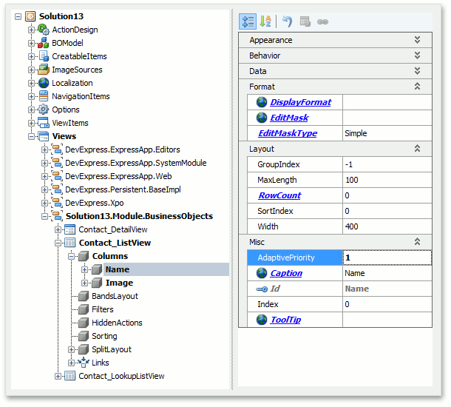Open the EditMask property link
451x407 pixels.
pyautogui.click(x=289, y=118)
